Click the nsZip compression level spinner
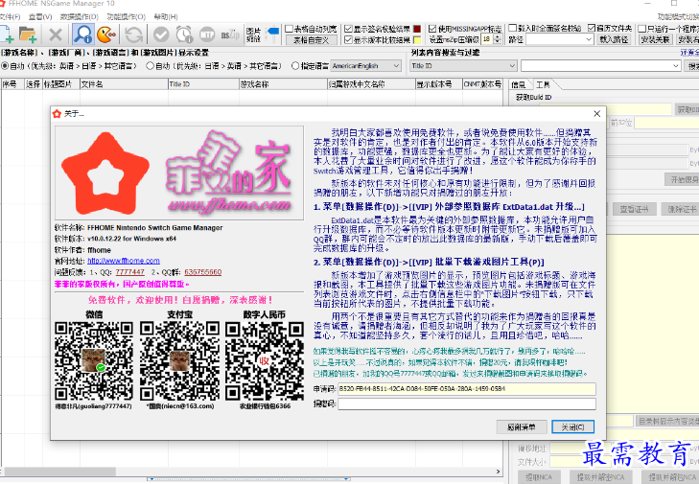 [497, 39]
